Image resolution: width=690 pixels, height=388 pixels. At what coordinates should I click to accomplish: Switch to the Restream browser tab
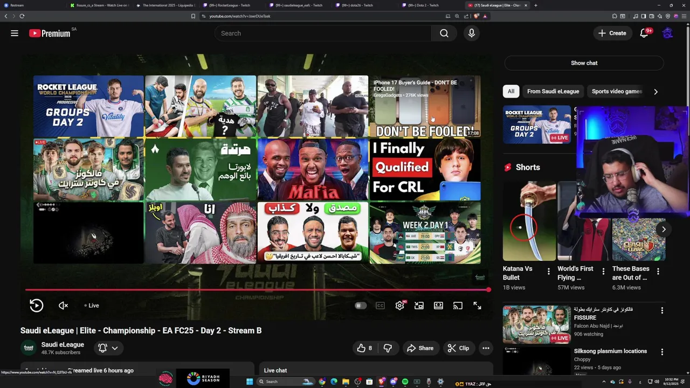click(x=32, y=5)
